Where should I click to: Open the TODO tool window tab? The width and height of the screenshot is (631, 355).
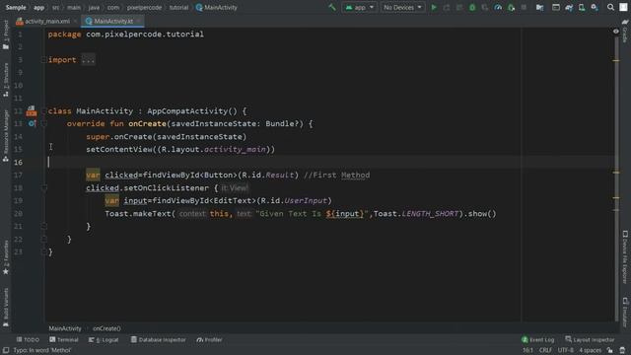pyautogui.click(x=28, y=339)
